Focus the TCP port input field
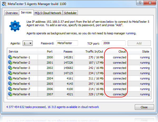This screenshot has height=122, width=158. click(114, 43)
